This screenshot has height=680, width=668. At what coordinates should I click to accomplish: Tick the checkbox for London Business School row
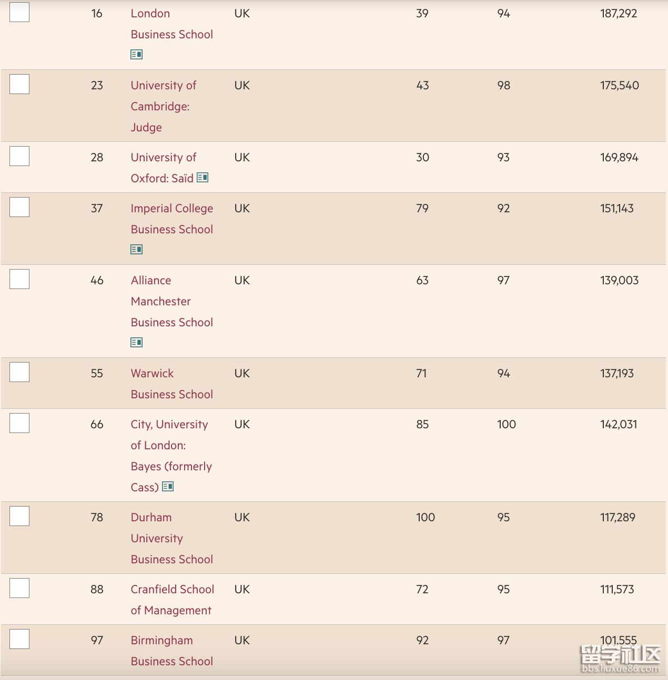pyautogui.click(x=19, y=12)
